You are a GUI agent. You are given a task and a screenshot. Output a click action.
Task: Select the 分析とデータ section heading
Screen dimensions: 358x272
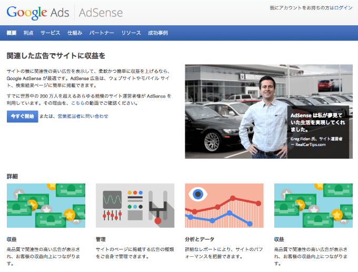(200, 239)
